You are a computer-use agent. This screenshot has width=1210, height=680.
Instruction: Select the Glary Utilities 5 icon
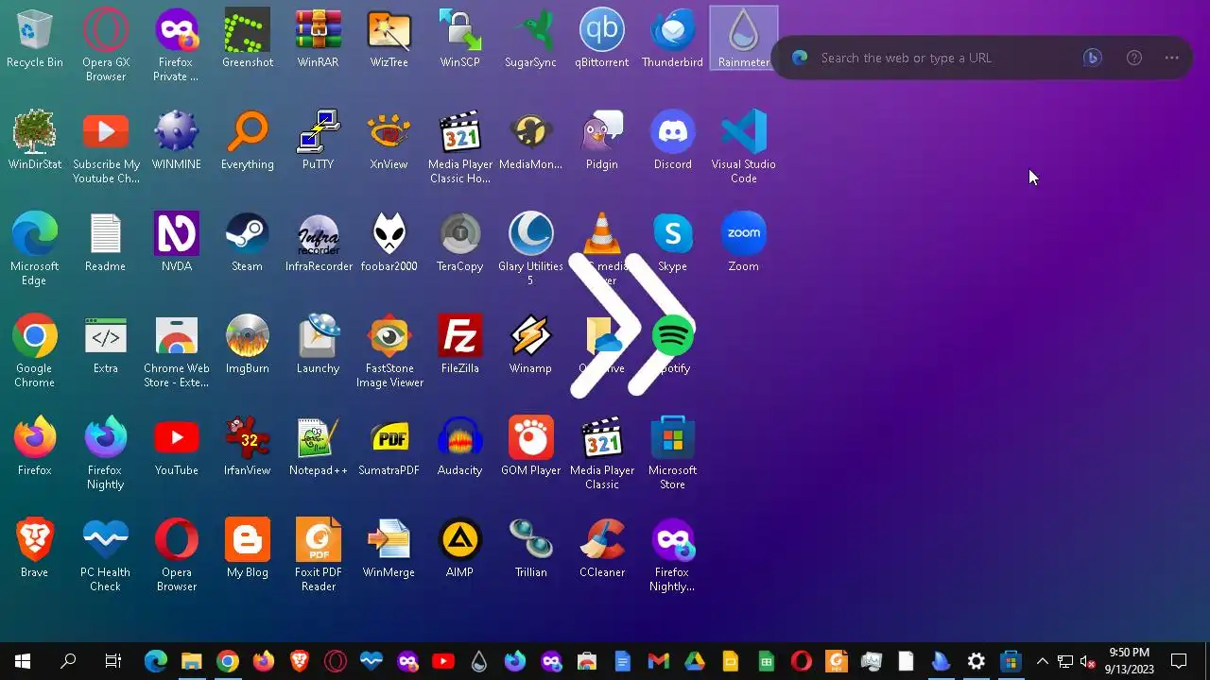tap(530, 249)
